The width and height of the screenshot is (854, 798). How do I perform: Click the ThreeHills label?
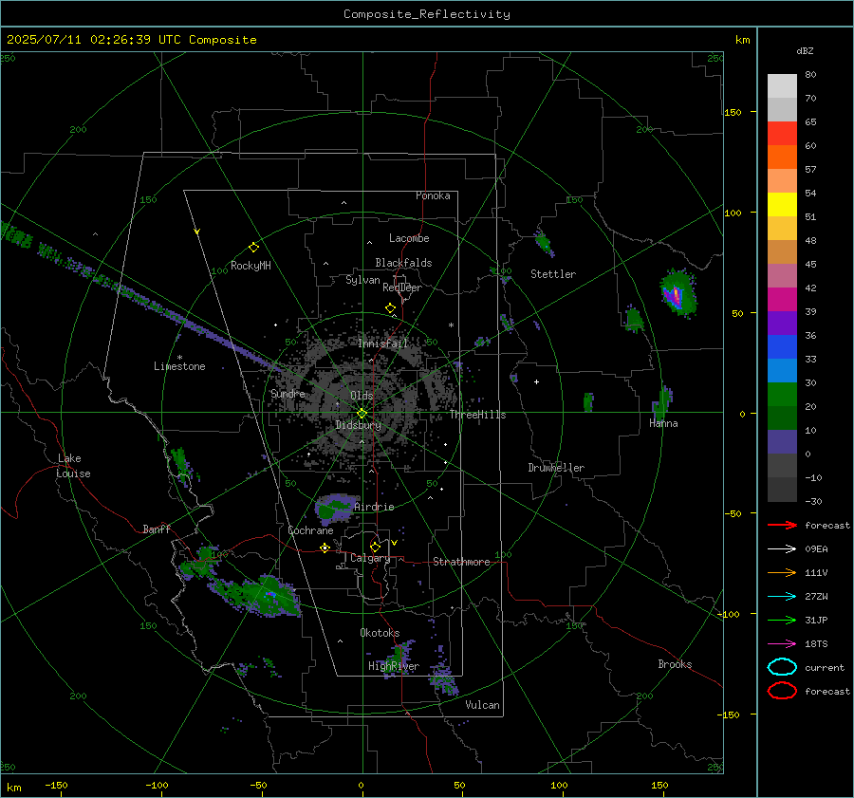tap(477, 415)
